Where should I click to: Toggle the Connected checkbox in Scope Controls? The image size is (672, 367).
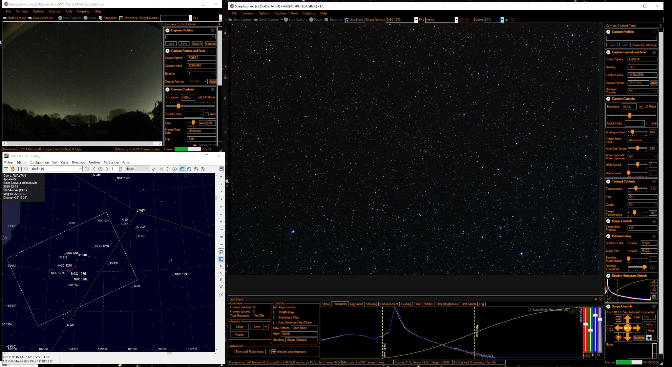638,312
